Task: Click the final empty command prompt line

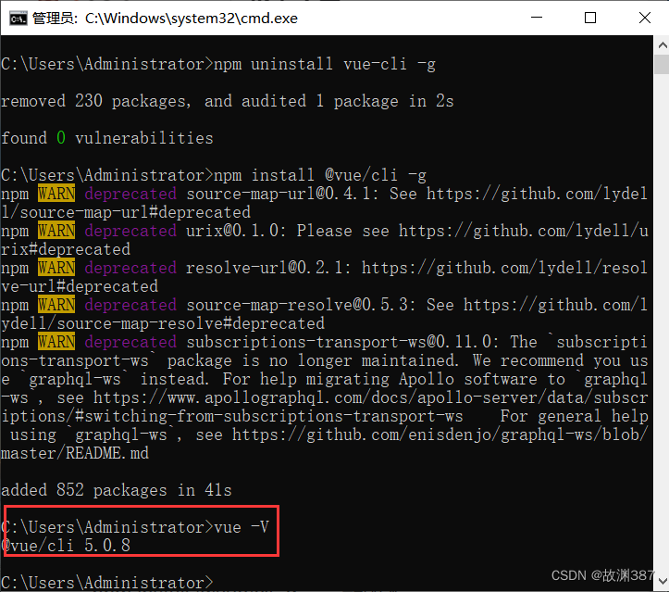Action: click(106, 583)
